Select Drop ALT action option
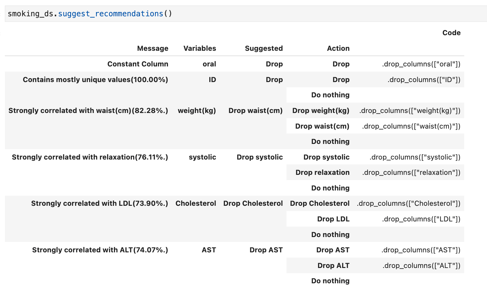The width and height of the screenshot is (487, 295). pyautogui.click(x=333, y=265)
